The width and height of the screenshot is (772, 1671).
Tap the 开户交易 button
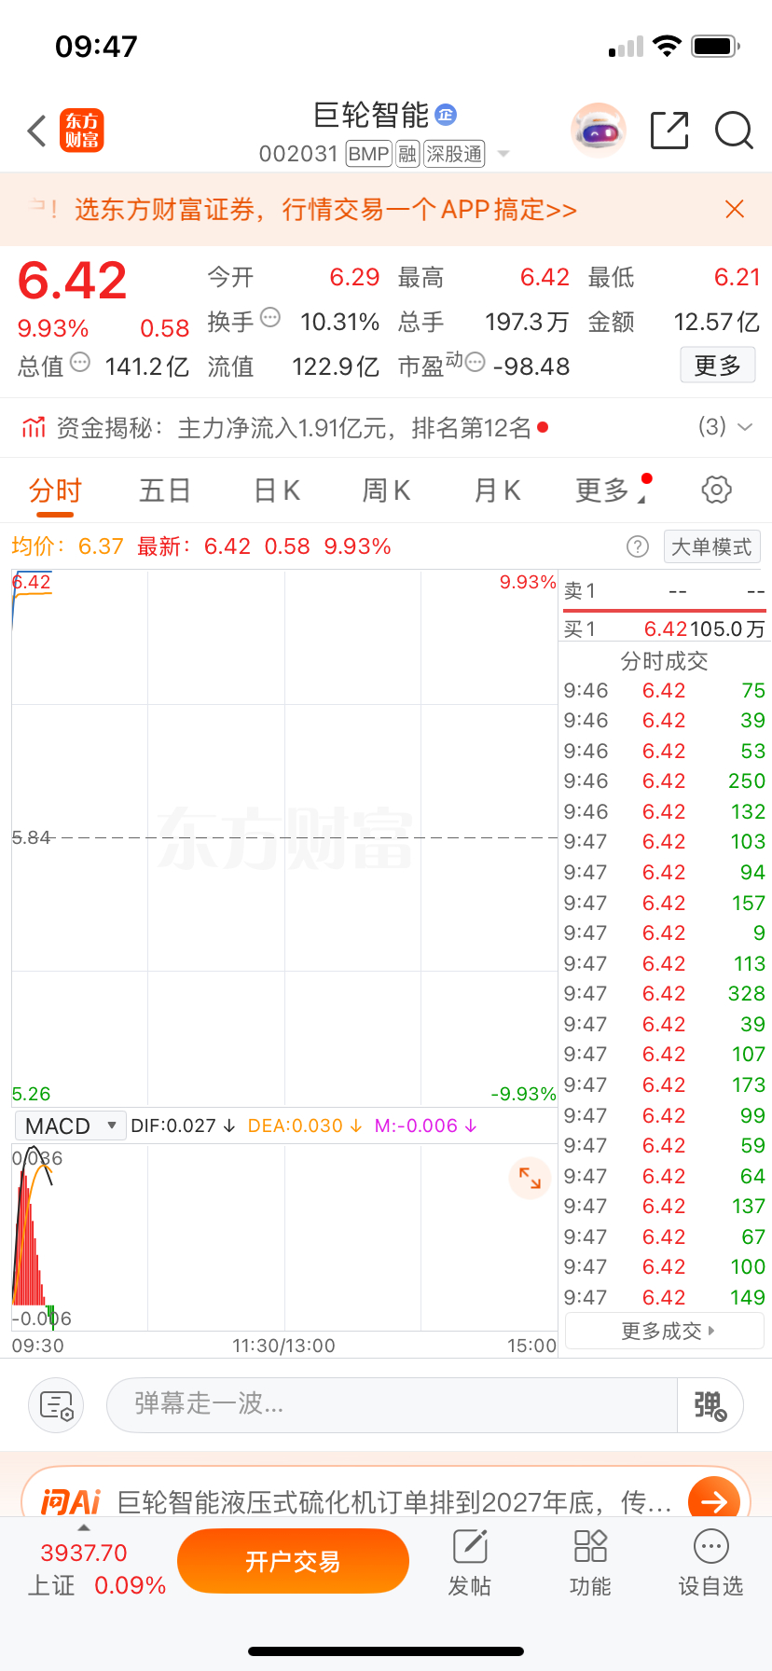tap(293, 1562)
